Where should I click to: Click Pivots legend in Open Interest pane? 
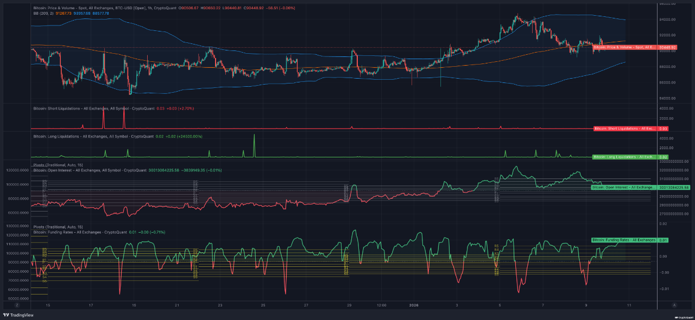tap(54, 164)
